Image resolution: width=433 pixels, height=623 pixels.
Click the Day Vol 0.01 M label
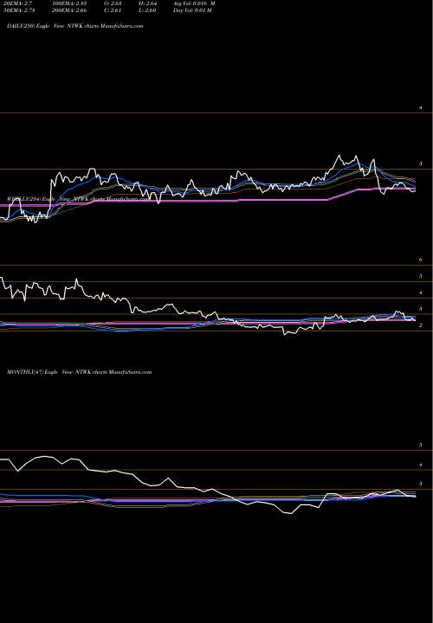point(192,10)
